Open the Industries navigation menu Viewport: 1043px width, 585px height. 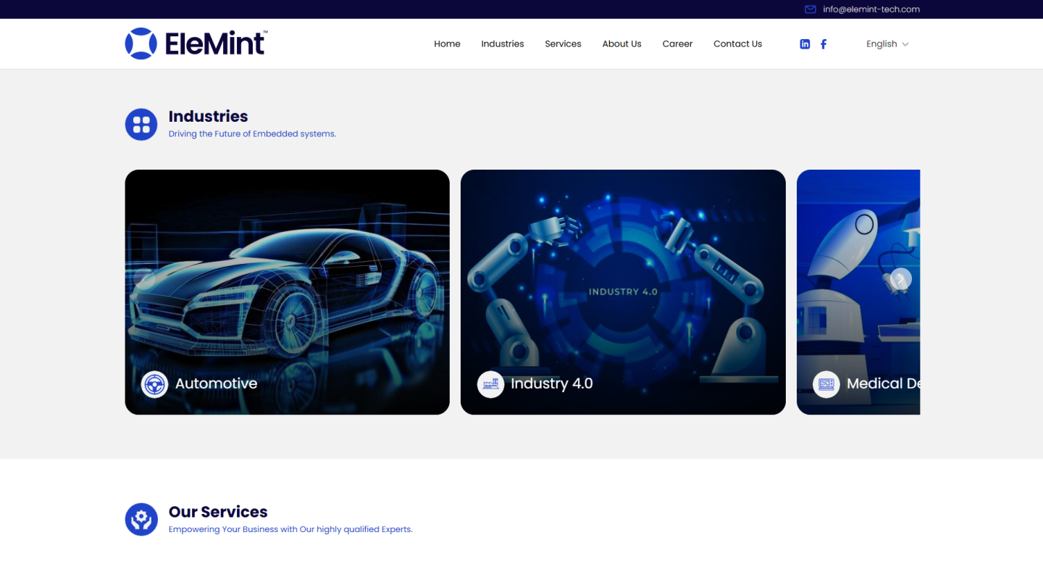(502, 44)
